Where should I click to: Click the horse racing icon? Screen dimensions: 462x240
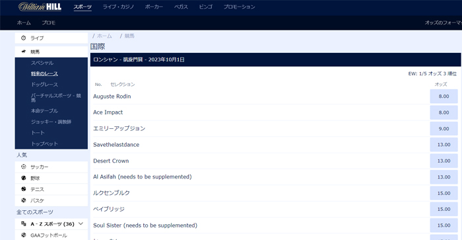pyautogui.click(x=24, y=52)
